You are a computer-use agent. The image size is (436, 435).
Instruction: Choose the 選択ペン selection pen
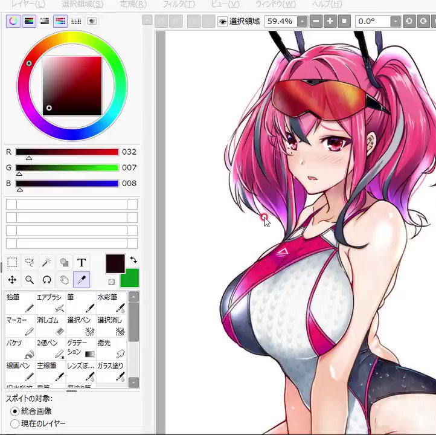(81, 326)
